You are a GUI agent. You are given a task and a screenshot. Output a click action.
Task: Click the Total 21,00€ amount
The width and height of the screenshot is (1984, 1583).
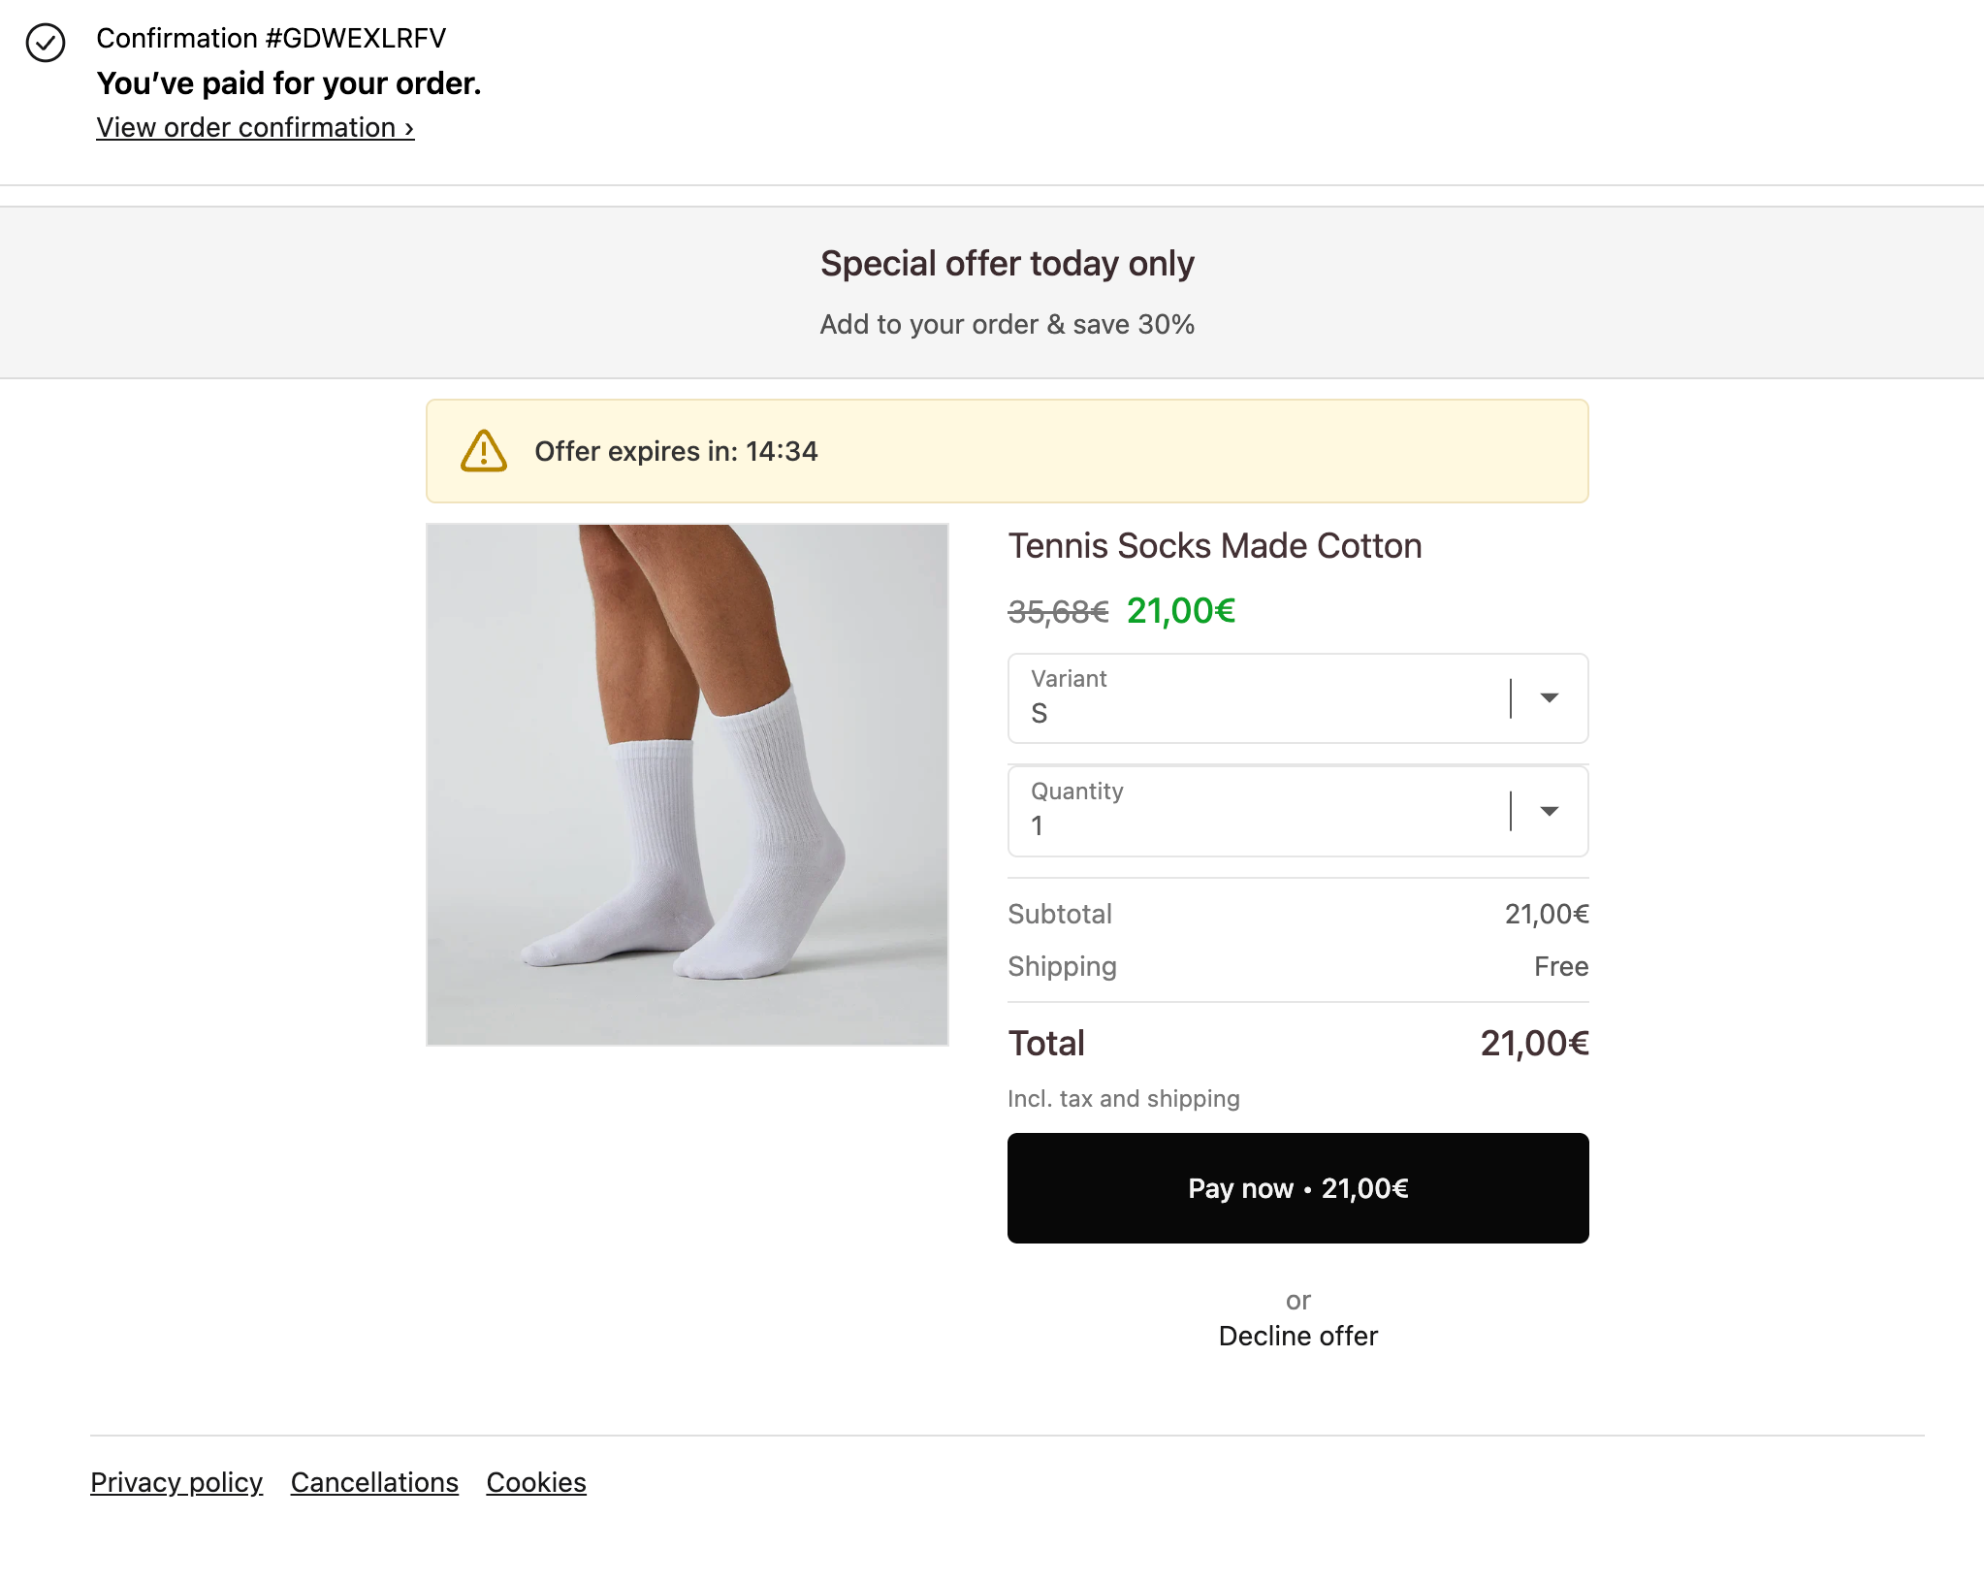[1534, 1044]
